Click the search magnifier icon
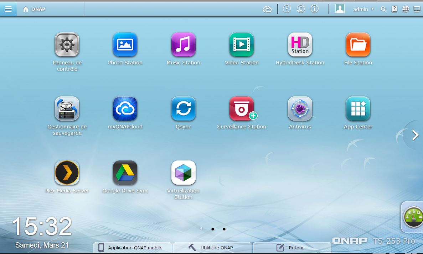The image size is (423, 254). click(x=383, y=9)
